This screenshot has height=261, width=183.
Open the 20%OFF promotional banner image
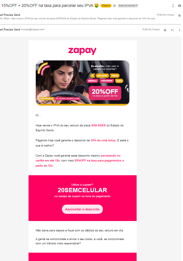pos(82,83)
